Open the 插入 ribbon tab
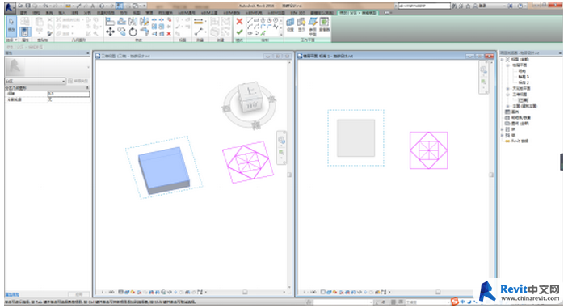568x308 pixels. (x=62, y=13)
